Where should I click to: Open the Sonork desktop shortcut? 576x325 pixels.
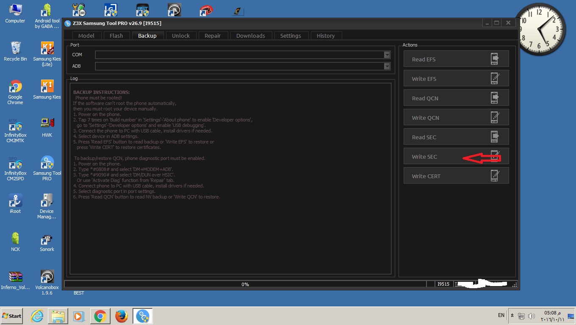point(47,242)
